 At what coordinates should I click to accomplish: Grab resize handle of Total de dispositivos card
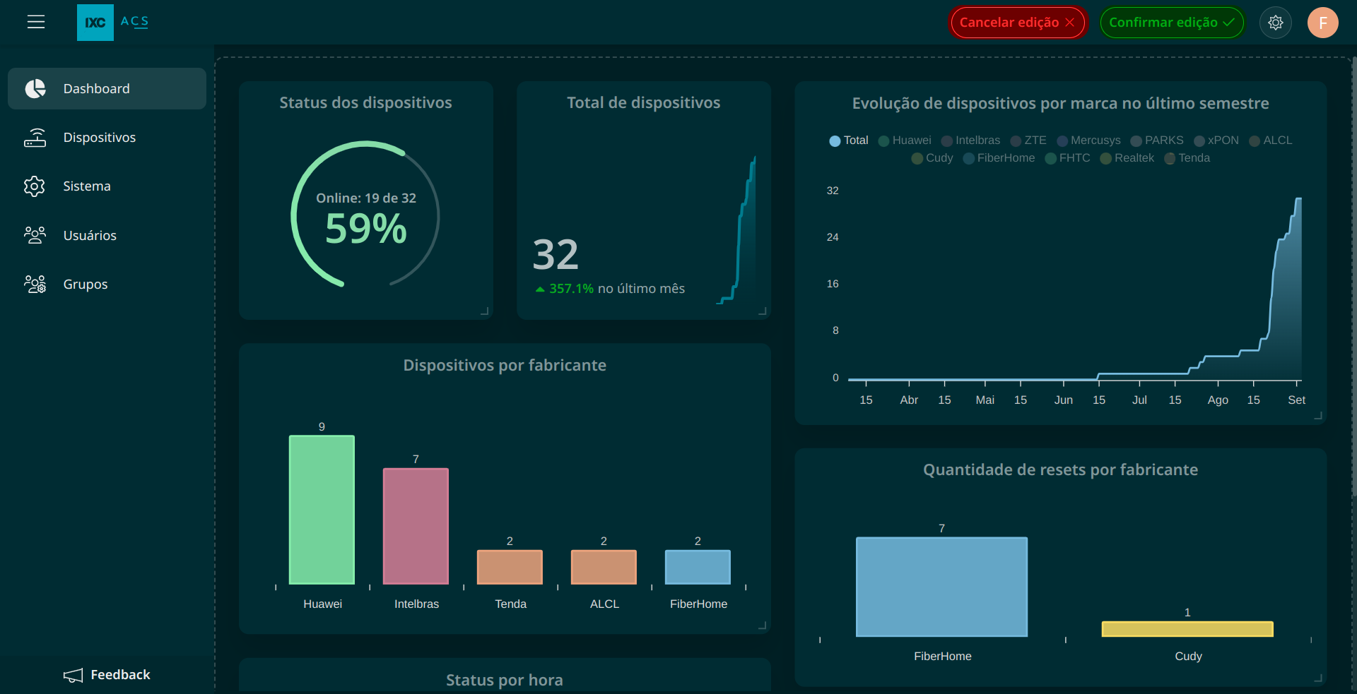point(763,311)
